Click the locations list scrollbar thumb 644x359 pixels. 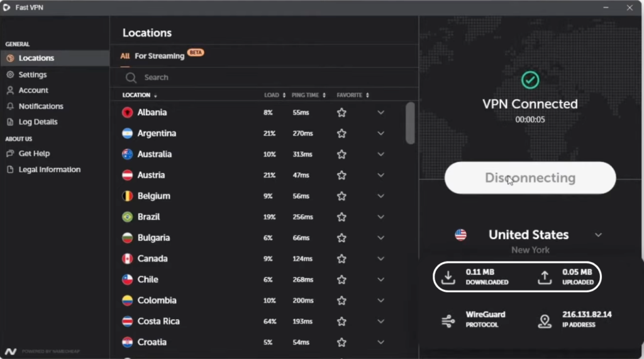coord(410,123)
